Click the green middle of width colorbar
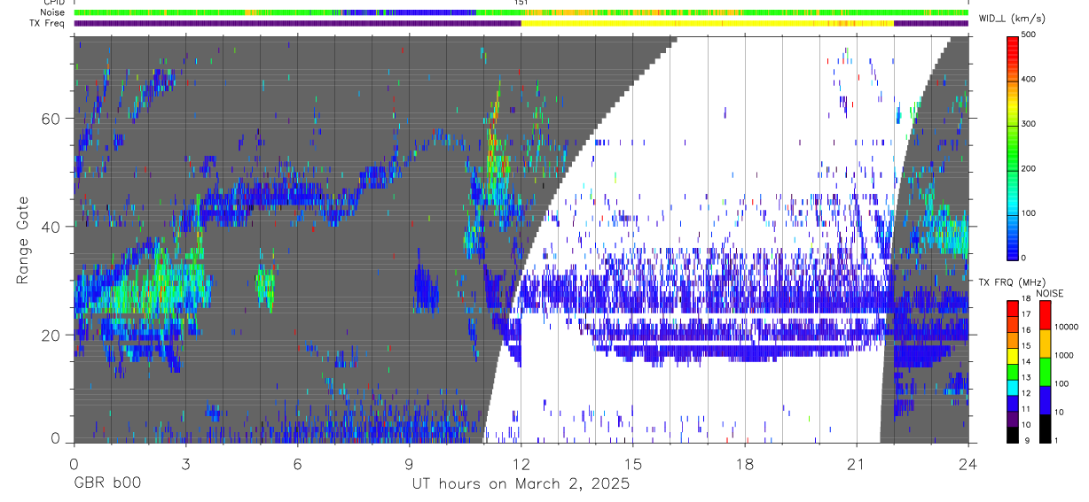Screen dimensions: 1089x502 [1012, 146]
